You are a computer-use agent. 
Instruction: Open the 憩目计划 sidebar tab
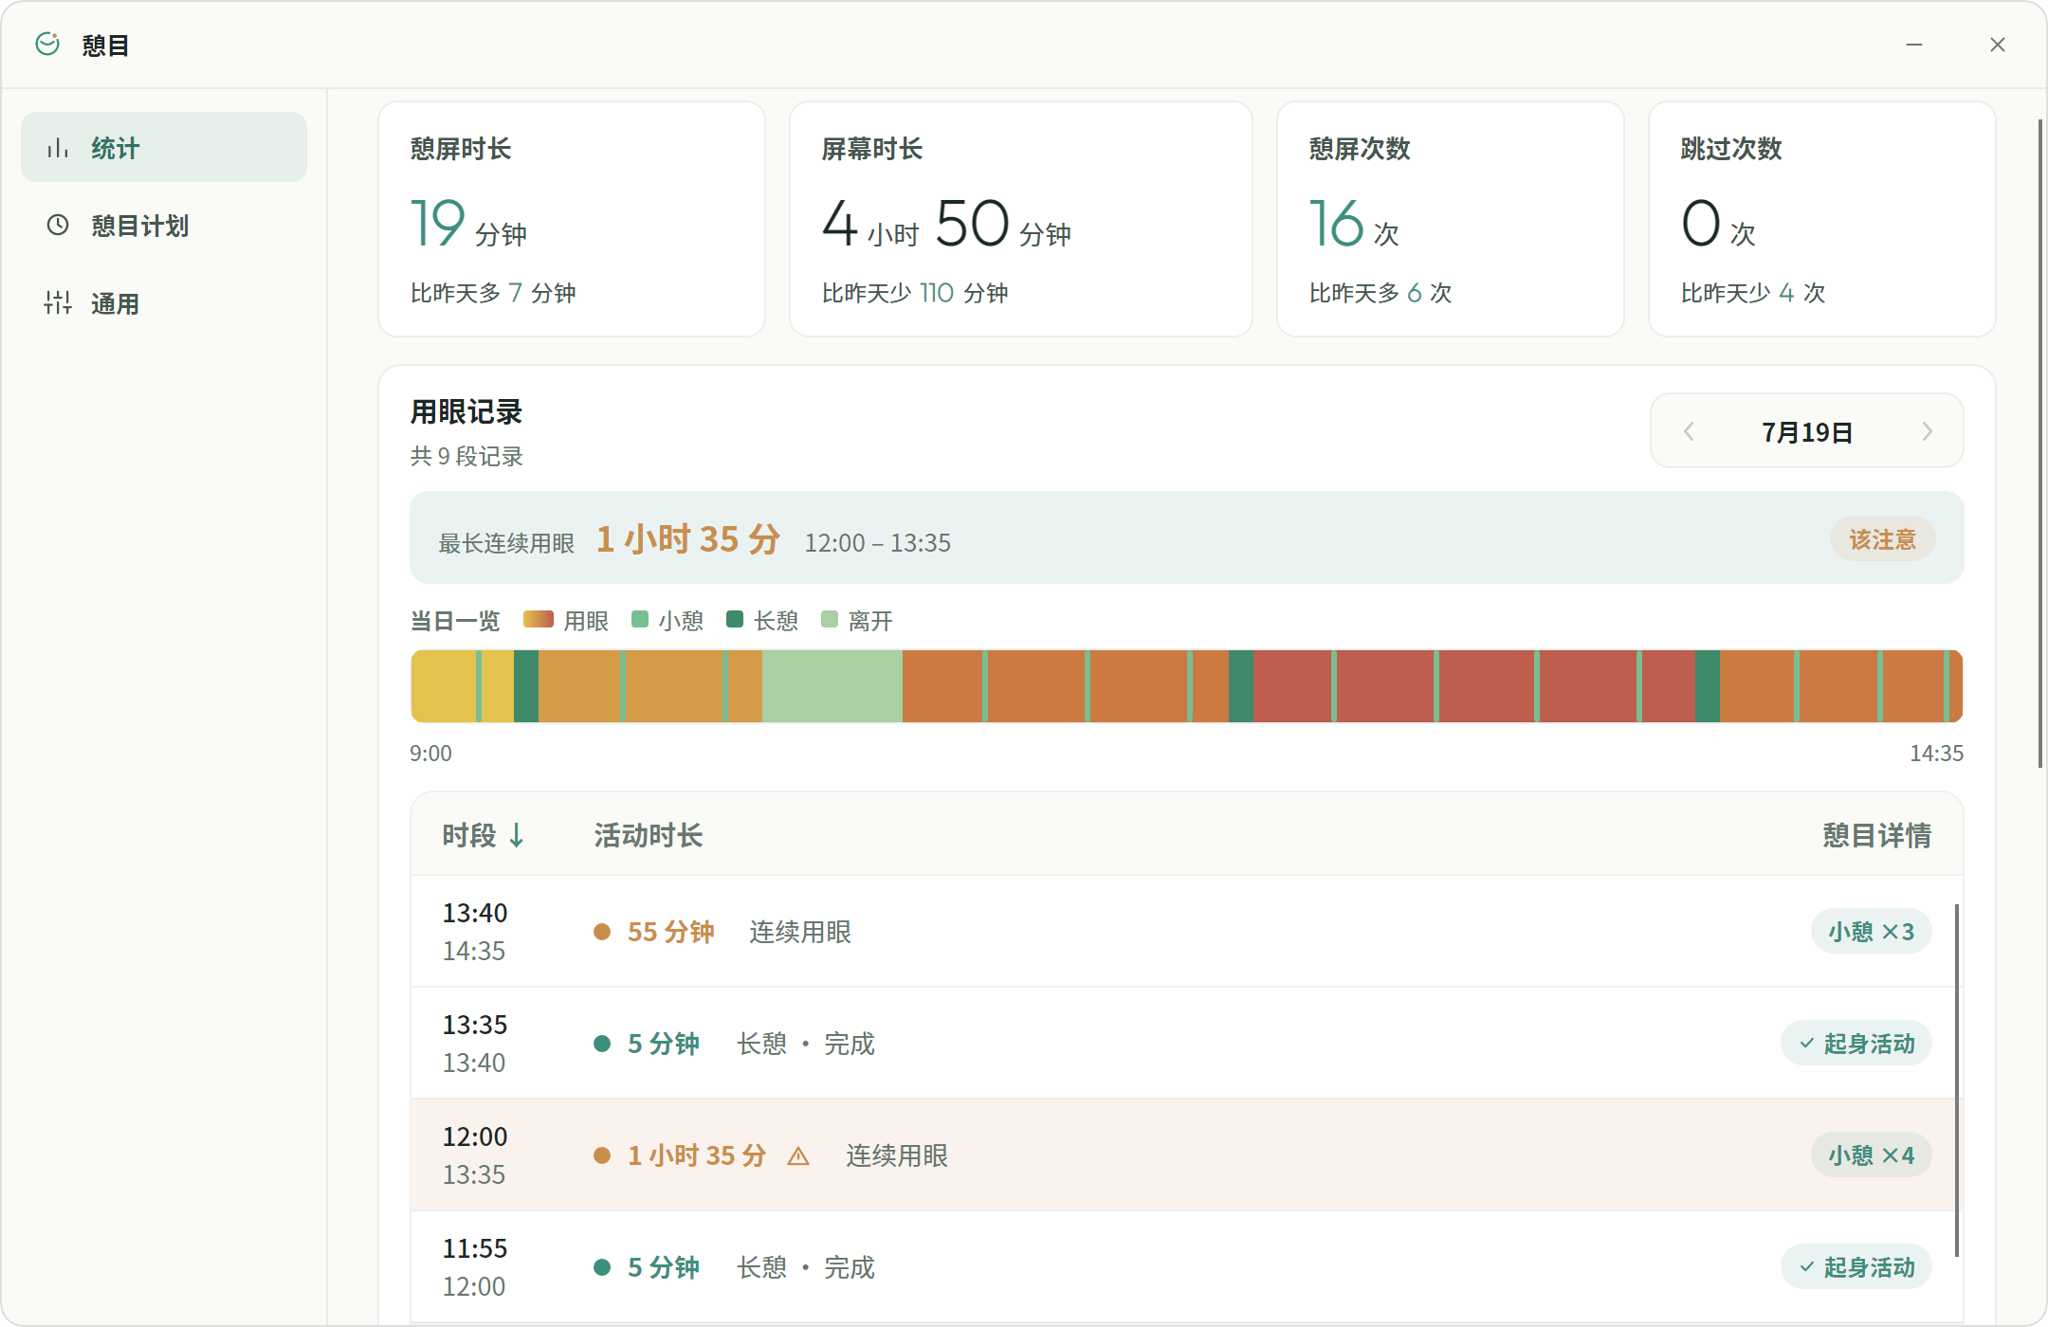tap(164, 225)
